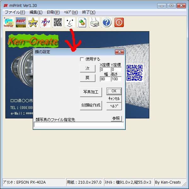
Task: Click the red power exit icon
Action: 119,22
